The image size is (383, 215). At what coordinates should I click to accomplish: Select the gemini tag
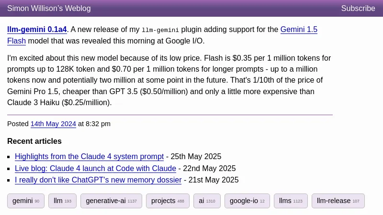tap(26, 201)
